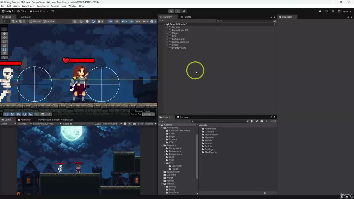Click the Play button
The image size is (354, 199).
(x=171, y=11)
